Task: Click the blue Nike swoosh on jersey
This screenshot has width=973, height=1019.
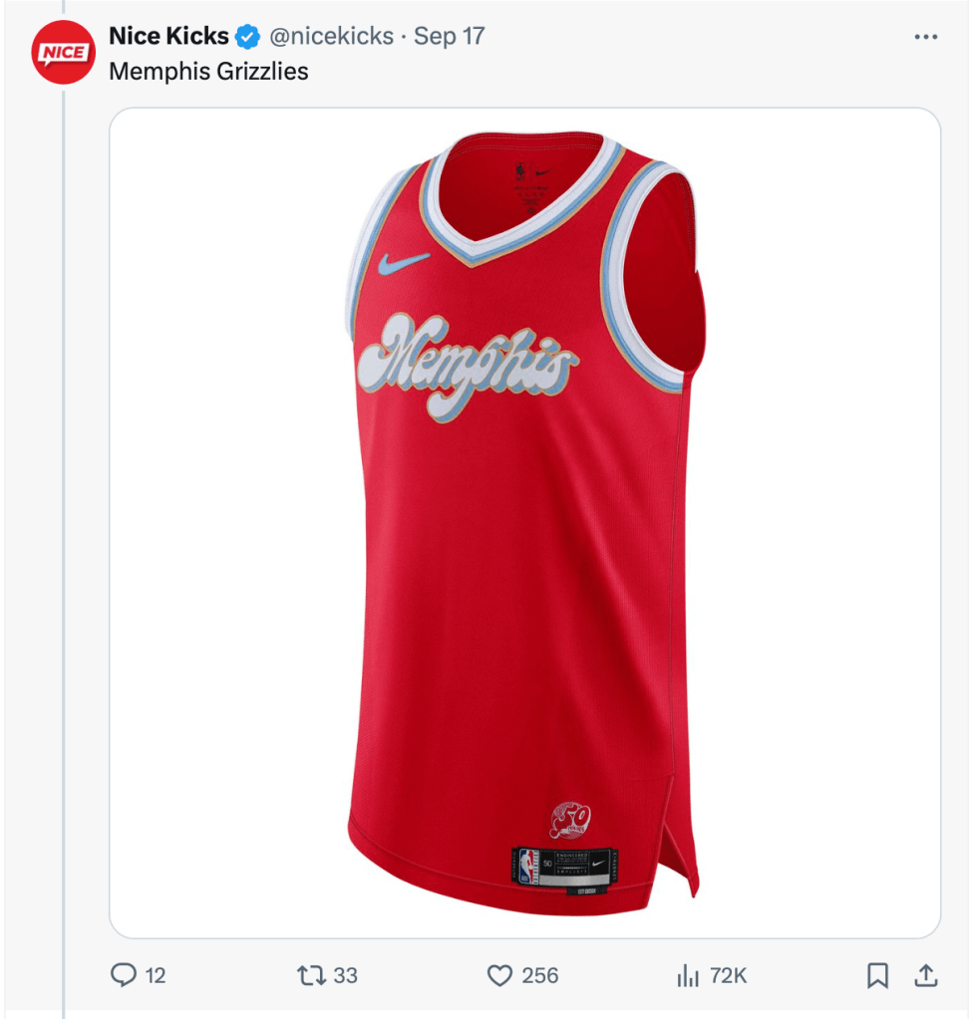Action: click(x=404, y=262)
